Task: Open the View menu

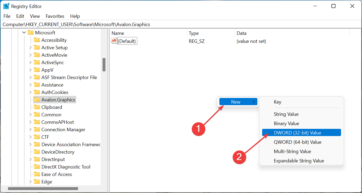Action: pos(35,16)
